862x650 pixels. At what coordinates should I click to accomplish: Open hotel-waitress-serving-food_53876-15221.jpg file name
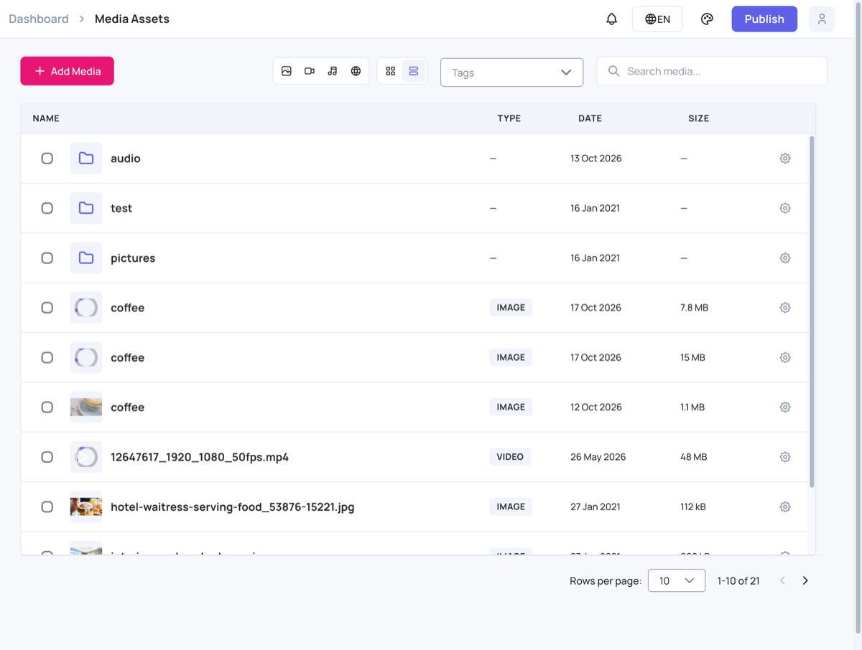click(233, 507)
